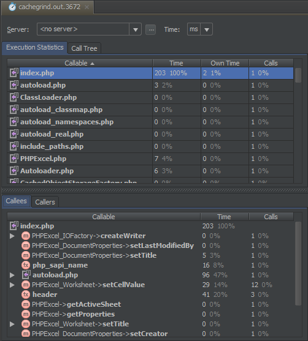Click file icon next to autoload.php in statistics table

[x=14, y=85]
